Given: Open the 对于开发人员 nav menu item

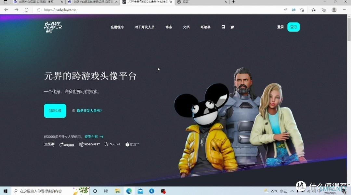Looking at the screenshot, I should (x=144, y=27).
